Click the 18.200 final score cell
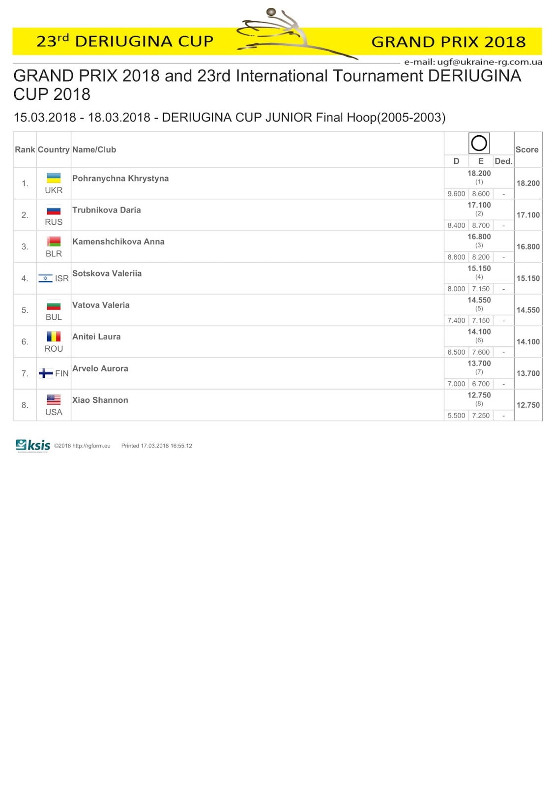The image size is (556, 787). tap(528, 183)
